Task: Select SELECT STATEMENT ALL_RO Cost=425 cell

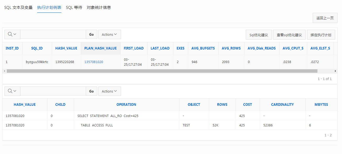Action: coord(108,116)
